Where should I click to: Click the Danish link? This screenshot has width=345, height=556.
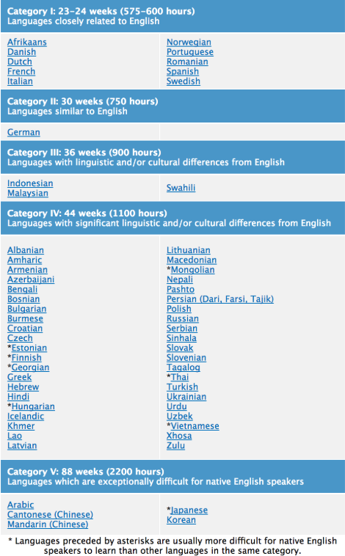point(21,52)
